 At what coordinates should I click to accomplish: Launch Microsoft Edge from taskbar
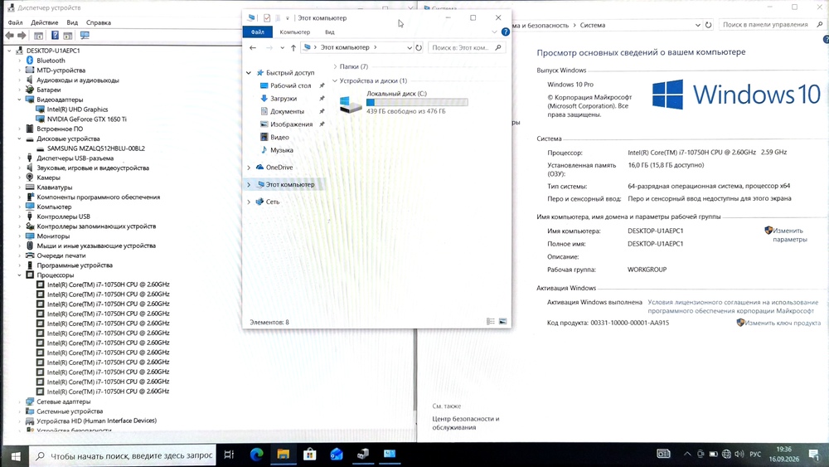(x=256, y=455)
